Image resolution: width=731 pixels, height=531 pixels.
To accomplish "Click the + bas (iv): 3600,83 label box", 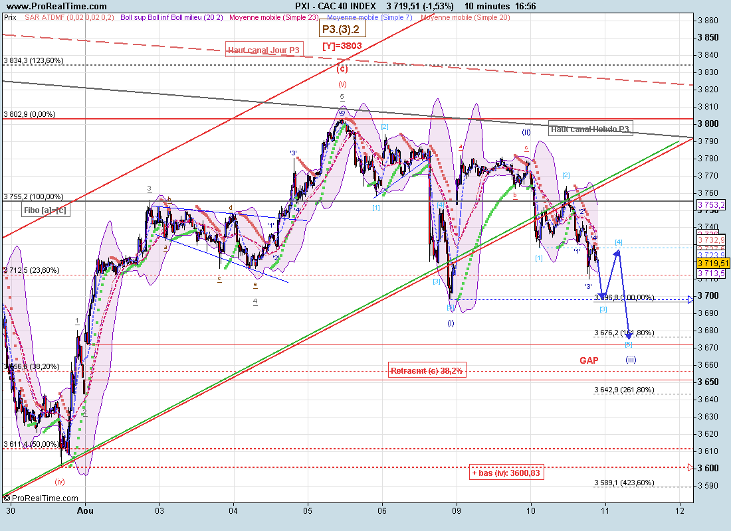I will 506,473.
